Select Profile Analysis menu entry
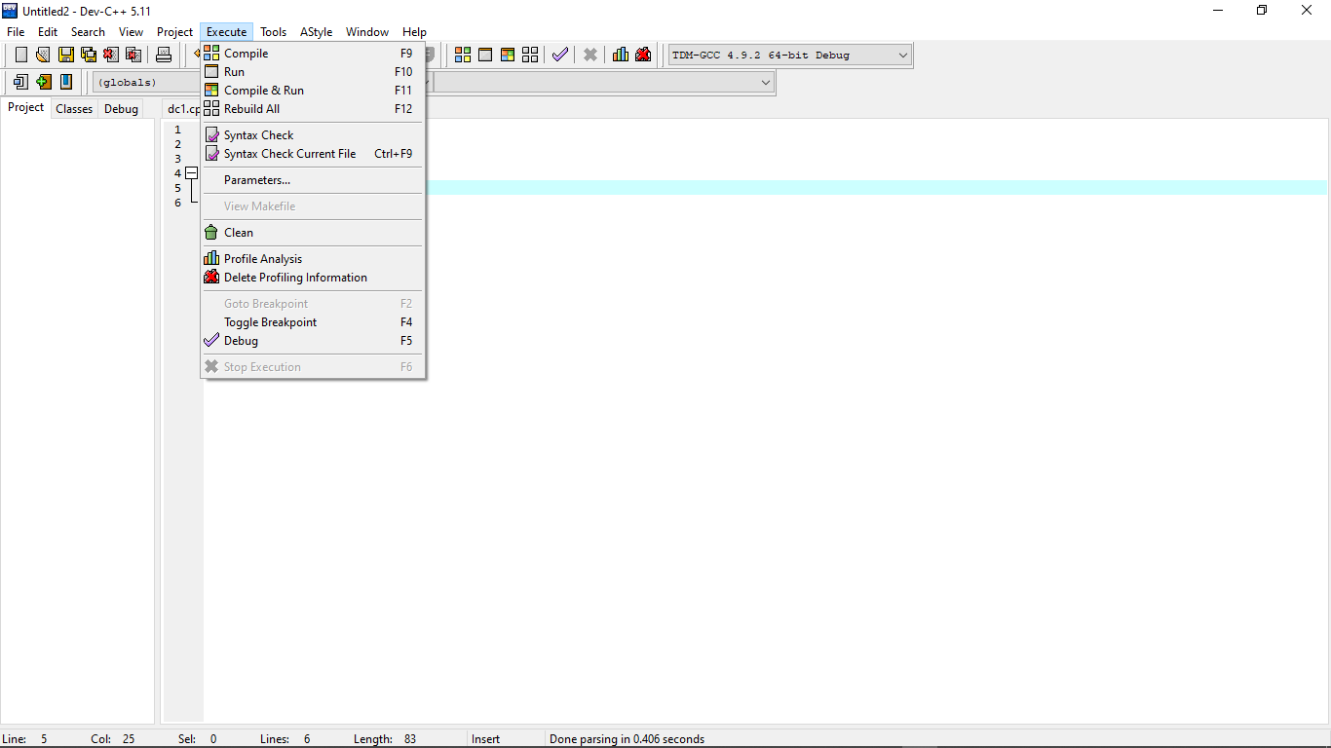This screenshot has height=748, width=1331. (312, 259)
